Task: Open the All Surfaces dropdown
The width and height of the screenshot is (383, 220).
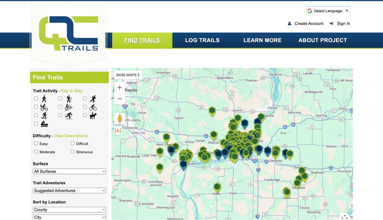Action: pyautogui.click(x=69, y=171)
